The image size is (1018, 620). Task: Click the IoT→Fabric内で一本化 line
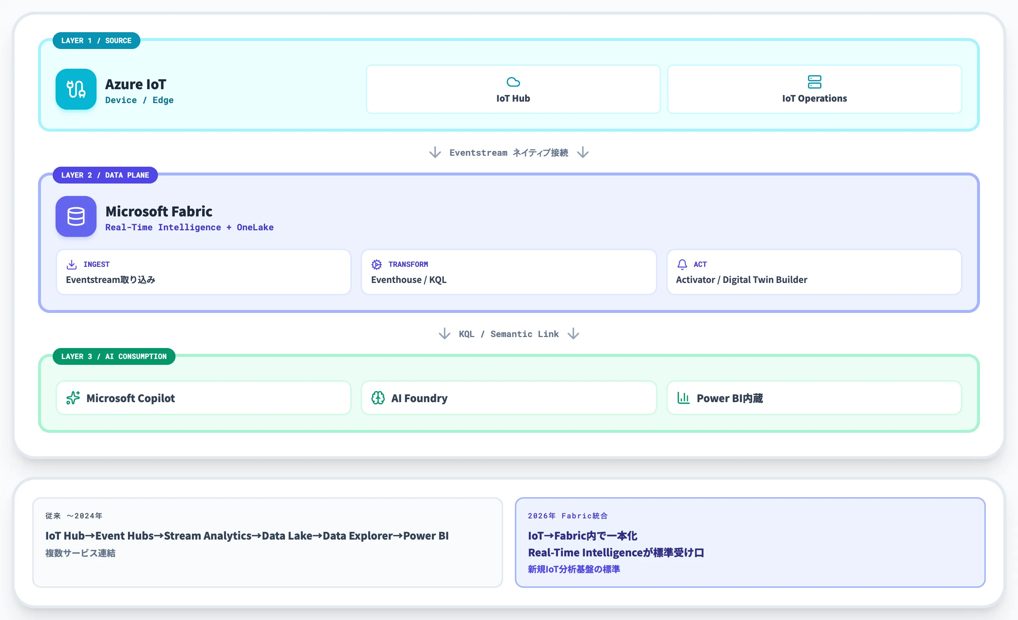tap(582, 536)
